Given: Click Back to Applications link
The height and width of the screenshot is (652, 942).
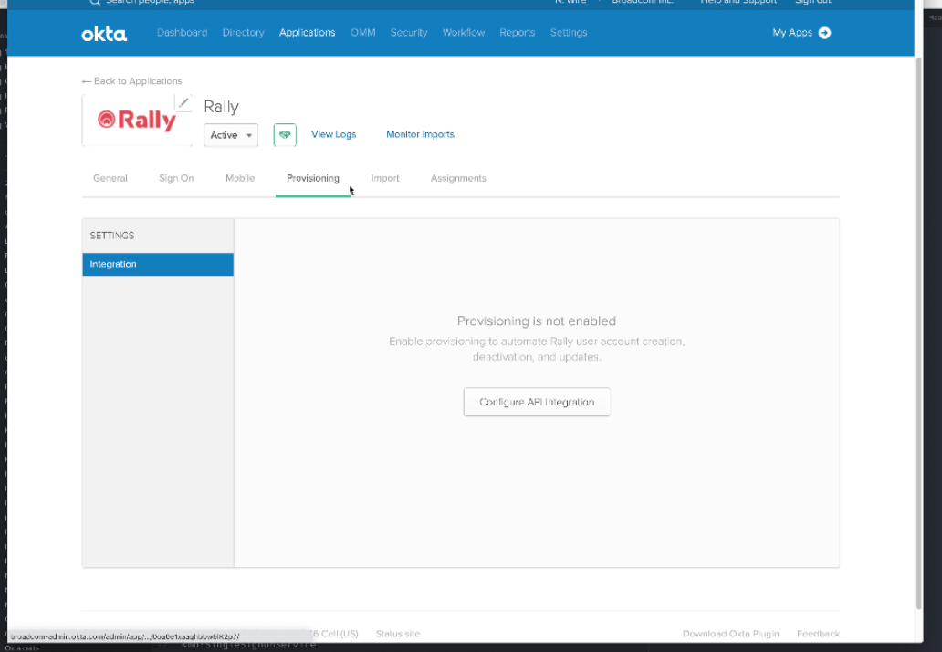Looking at the screenshot, I should (x=131, y=81).
